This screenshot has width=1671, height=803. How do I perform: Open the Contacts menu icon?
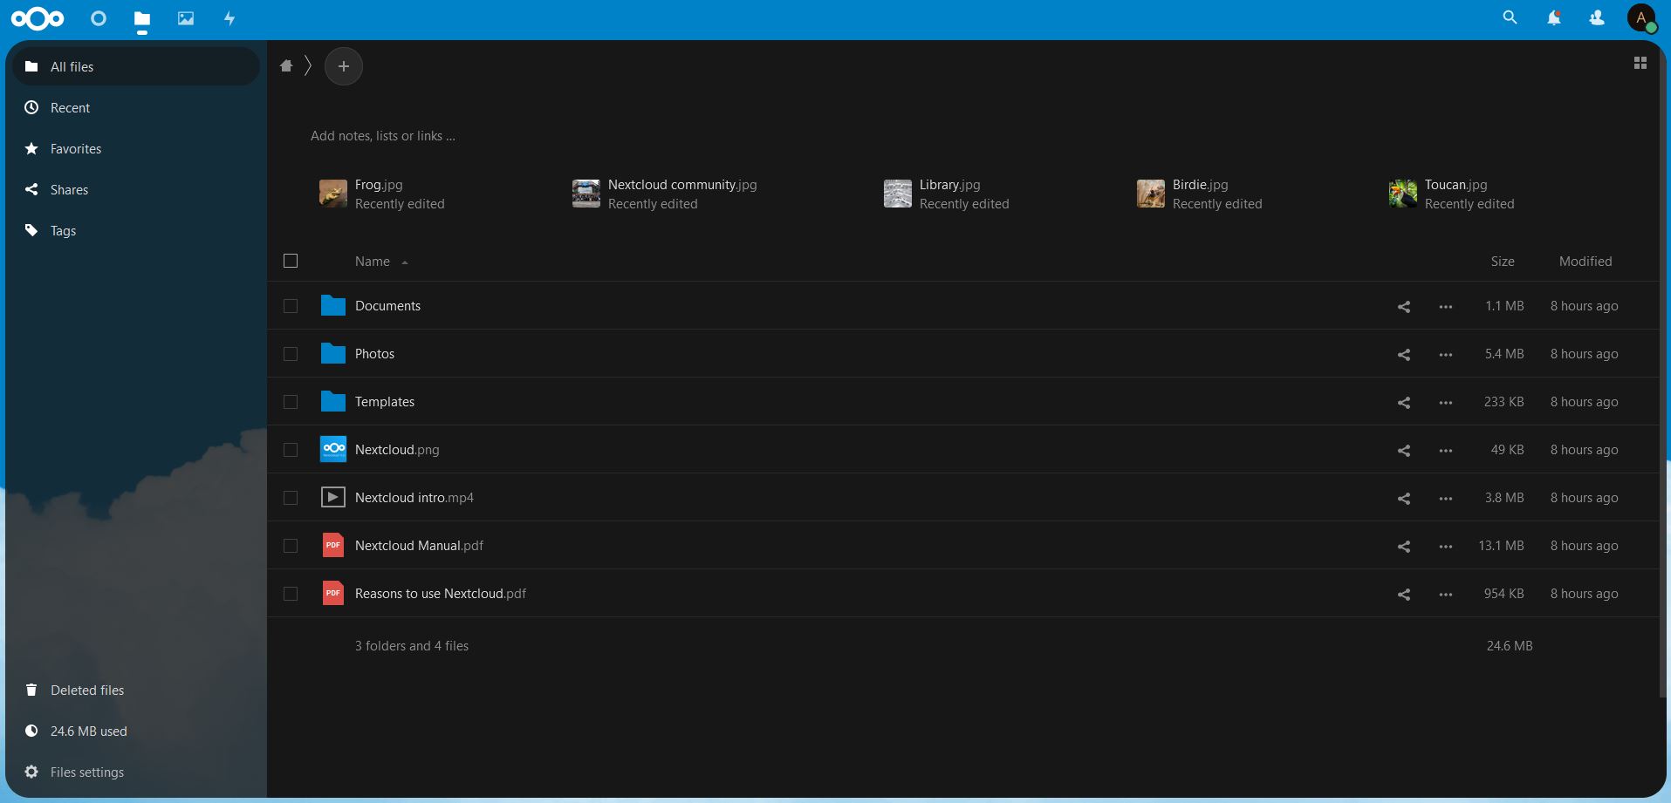point(1597,17)
